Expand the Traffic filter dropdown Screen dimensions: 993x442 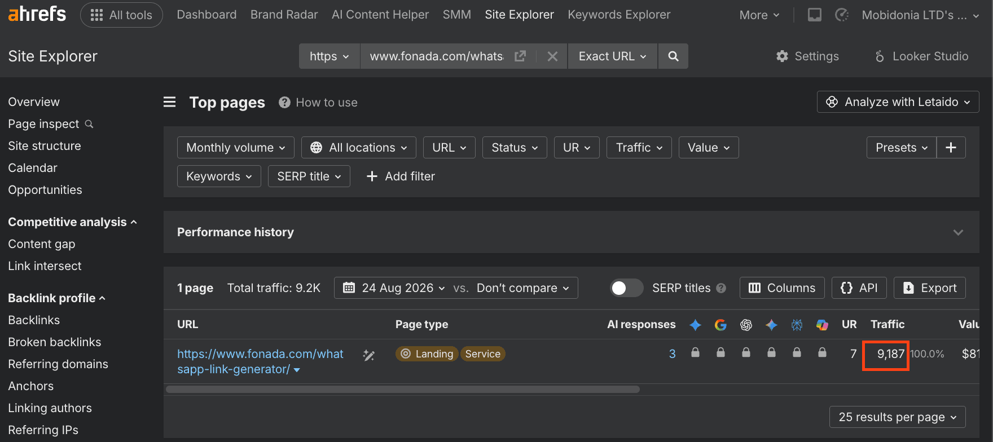(639, 148)
